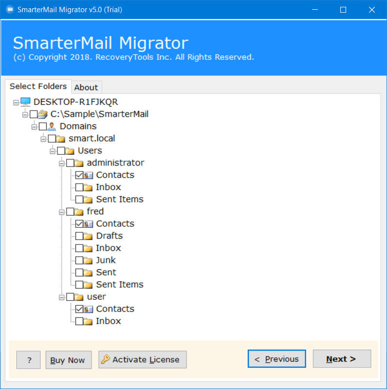Click the Junk folder icon
Image resolution: width=387 pixels, height=389 pixels.
tap(88, 260)
